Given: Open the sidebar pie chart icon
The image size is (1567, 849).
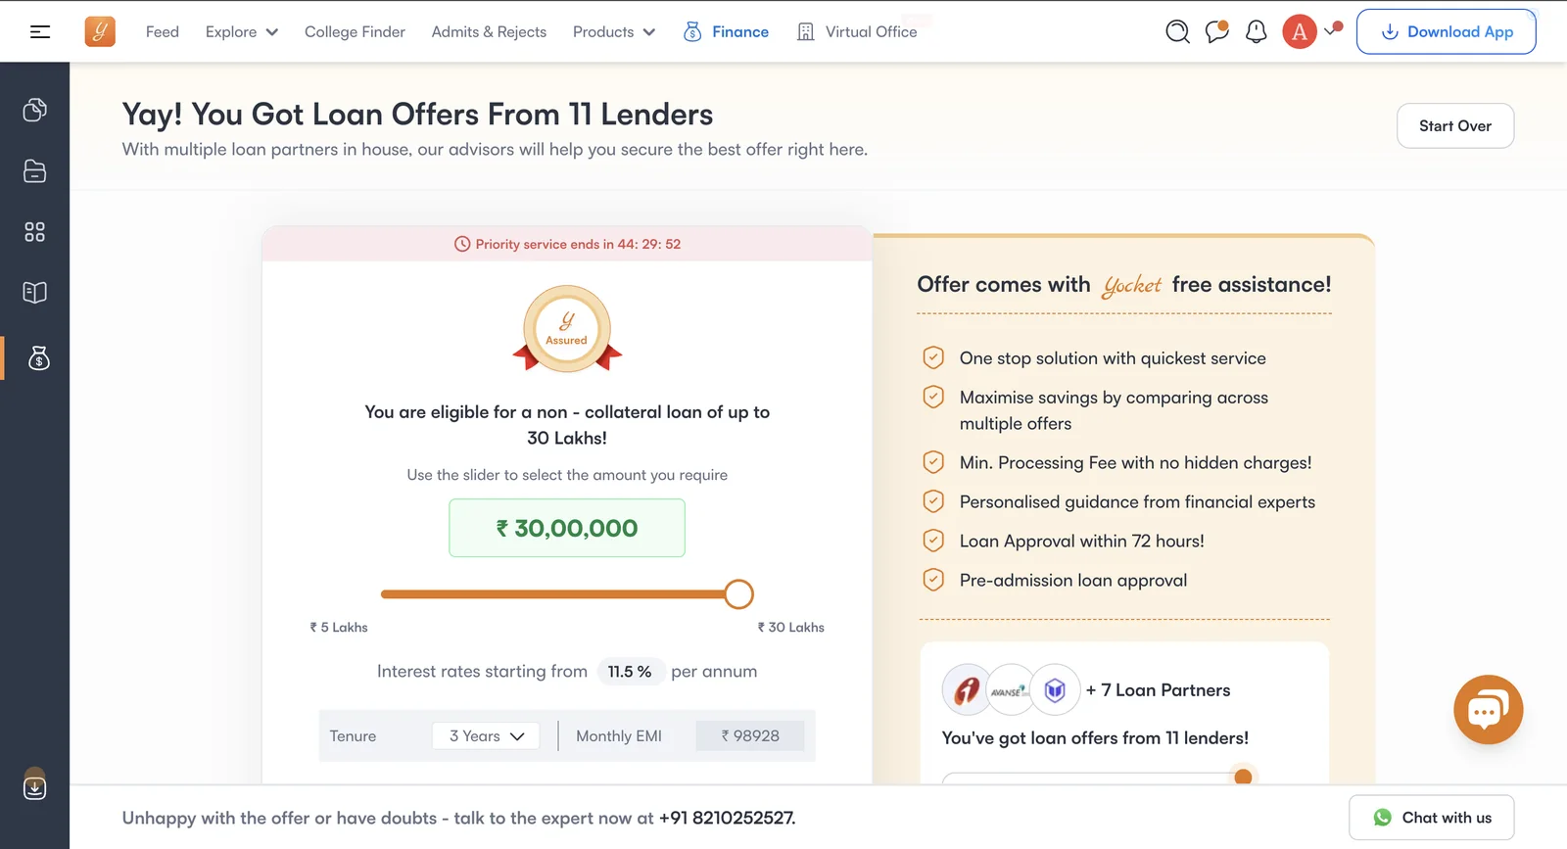Looking at the screenshot, I should (35, 110).
